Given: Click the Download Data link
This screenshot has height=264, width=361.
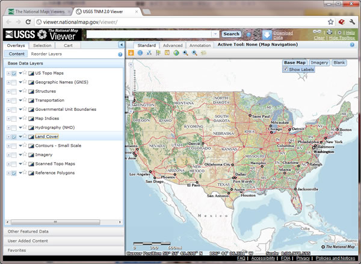Looking at the screenshot, I should (x=283, y=35).
